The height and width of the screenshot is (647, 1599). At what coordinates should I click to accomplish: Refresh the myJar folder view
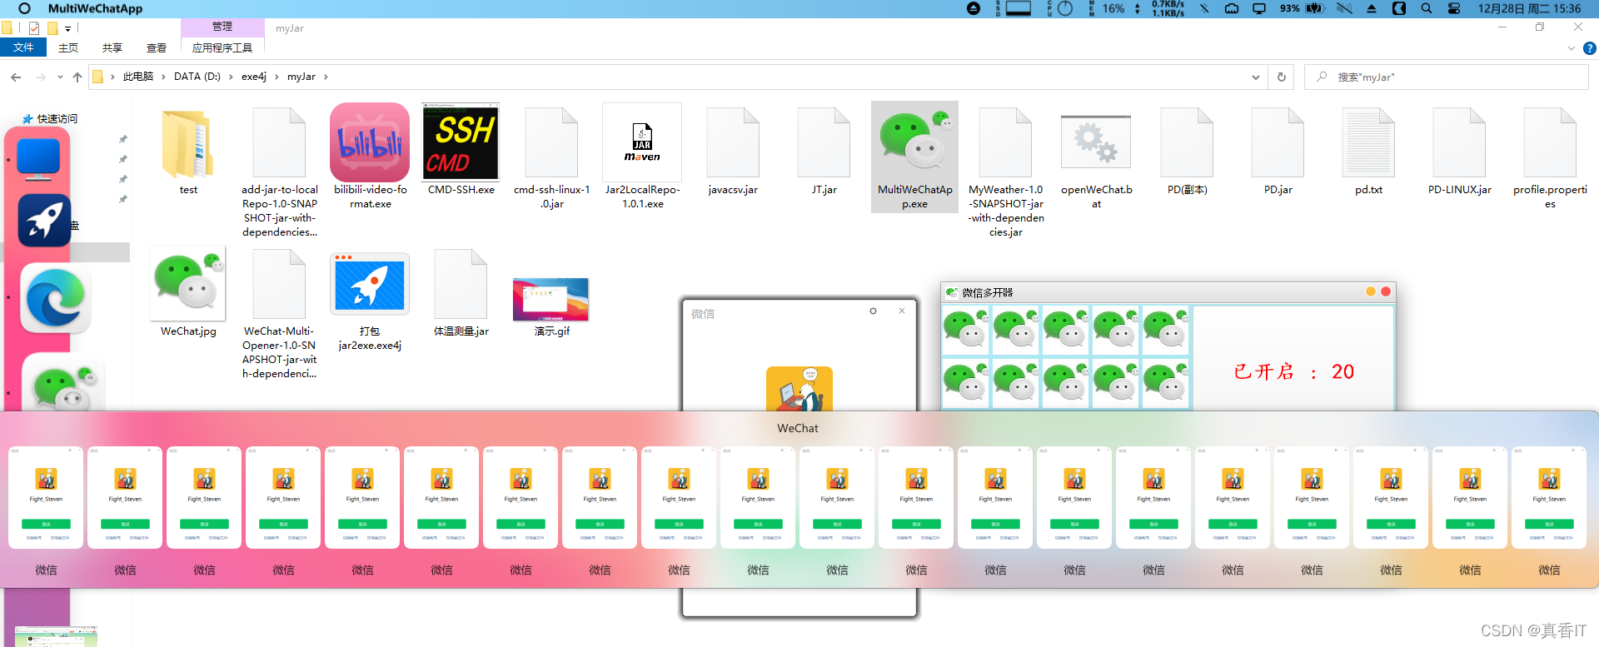(x=1282, y=77)
